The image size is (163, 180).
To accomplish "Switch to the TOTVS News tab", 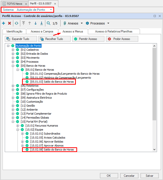I will pyautogui.click(x=14, y=4).
